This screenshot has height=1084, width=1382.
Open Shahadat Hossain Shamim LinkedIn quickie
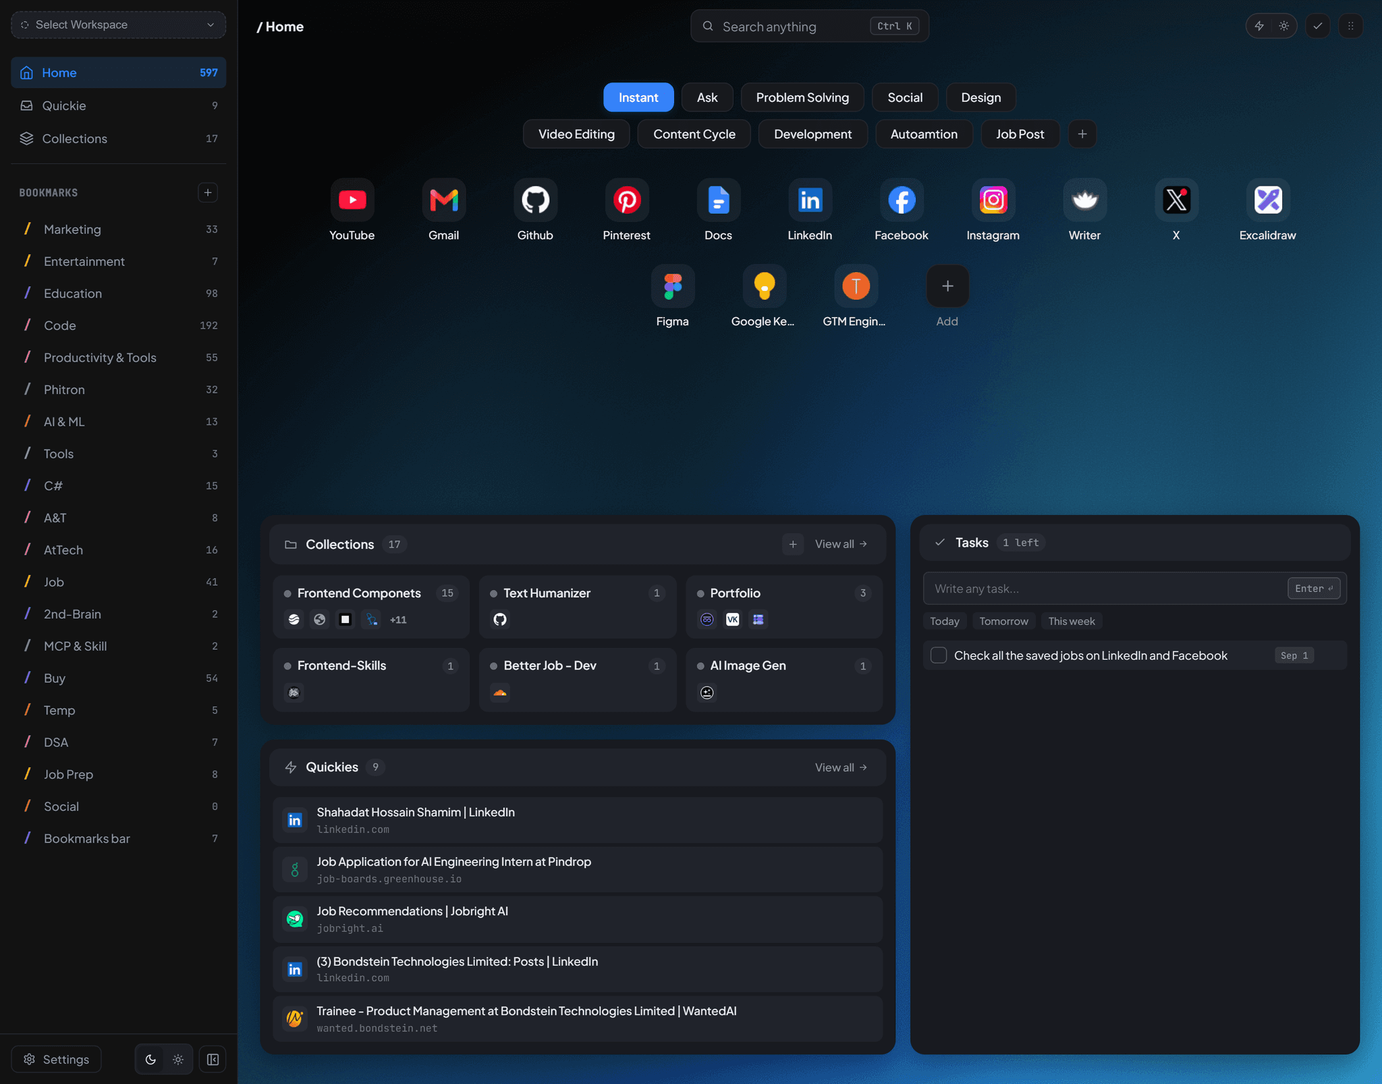coord(578,820)
